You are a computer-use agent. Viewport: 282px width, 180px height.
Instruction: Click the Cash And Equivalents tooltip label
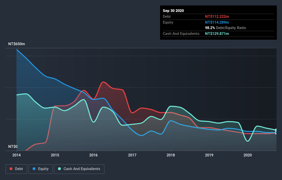point(181,34)
